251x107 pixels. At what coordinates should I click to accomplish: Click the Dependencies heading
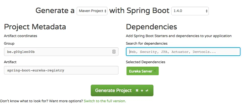[151, 27]
